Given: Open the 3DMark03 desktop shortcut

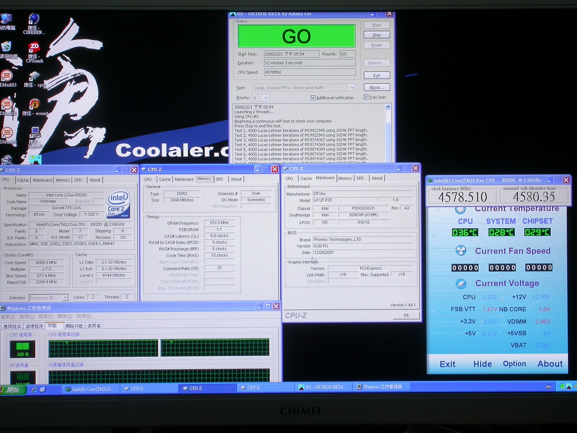Looking at the screenshot, I should click(x=7, y=76).
